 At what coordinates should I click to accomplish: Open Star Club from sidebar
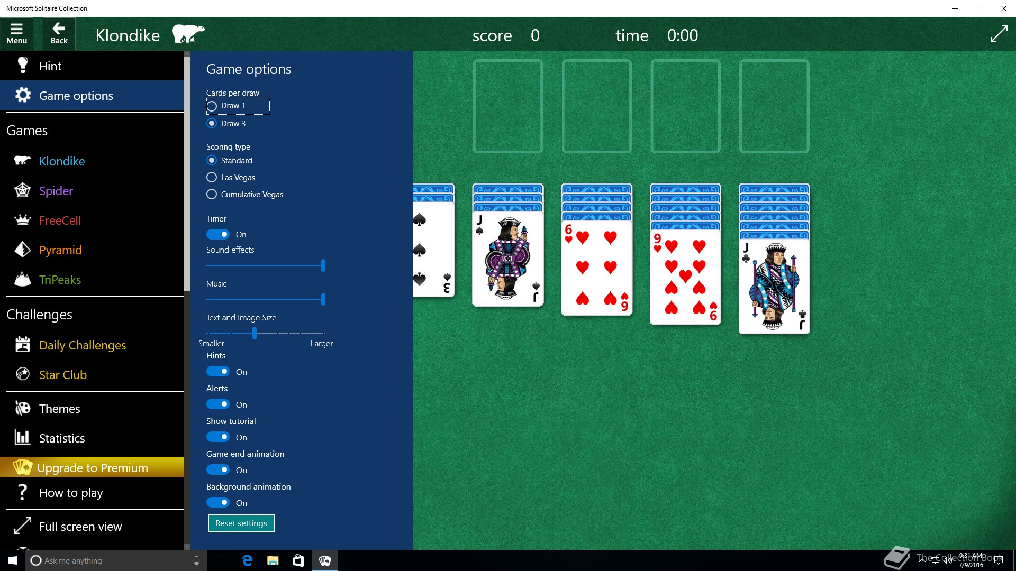(92, 374)
